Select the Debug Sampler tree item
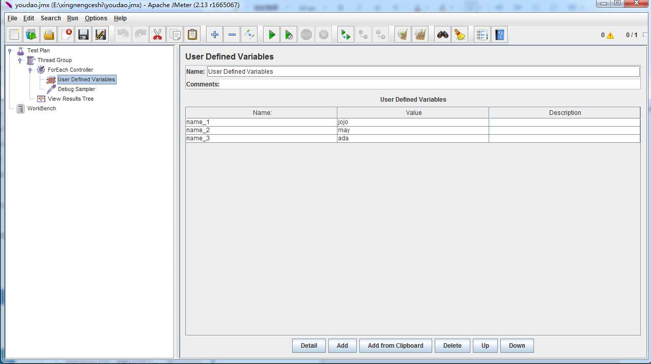 coord(76,89)
